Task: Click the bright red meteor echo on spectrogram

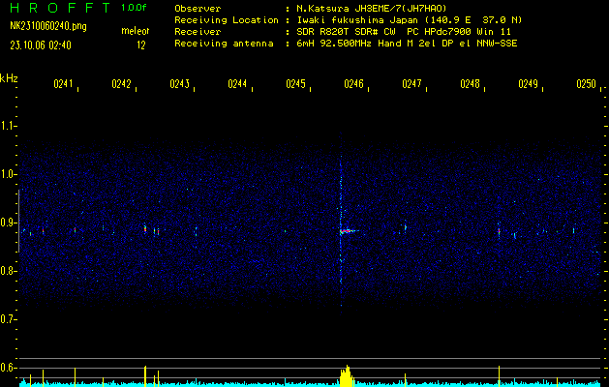Action: point(345,230)
